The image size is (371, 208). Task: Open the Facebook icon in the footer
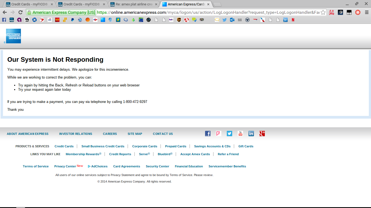pyautogui.click(x=208, y=134)
